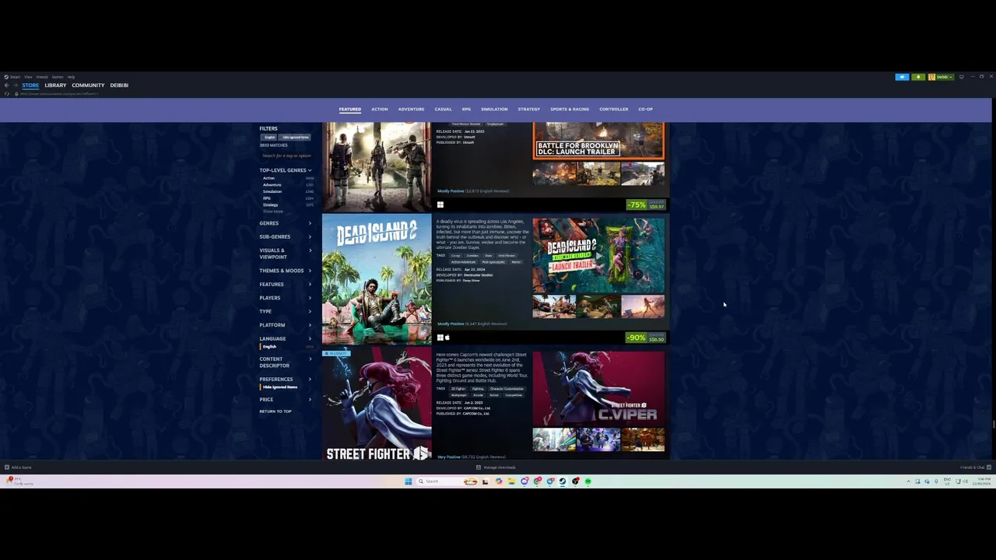996x560 pixels.
Task: Expand the SUB-GENRES filter section
Action: point(286,236)
